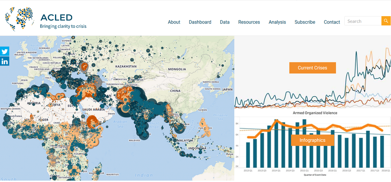Click the Current Crises button
This screenshot has width=391, height=182.
point(312,68)
